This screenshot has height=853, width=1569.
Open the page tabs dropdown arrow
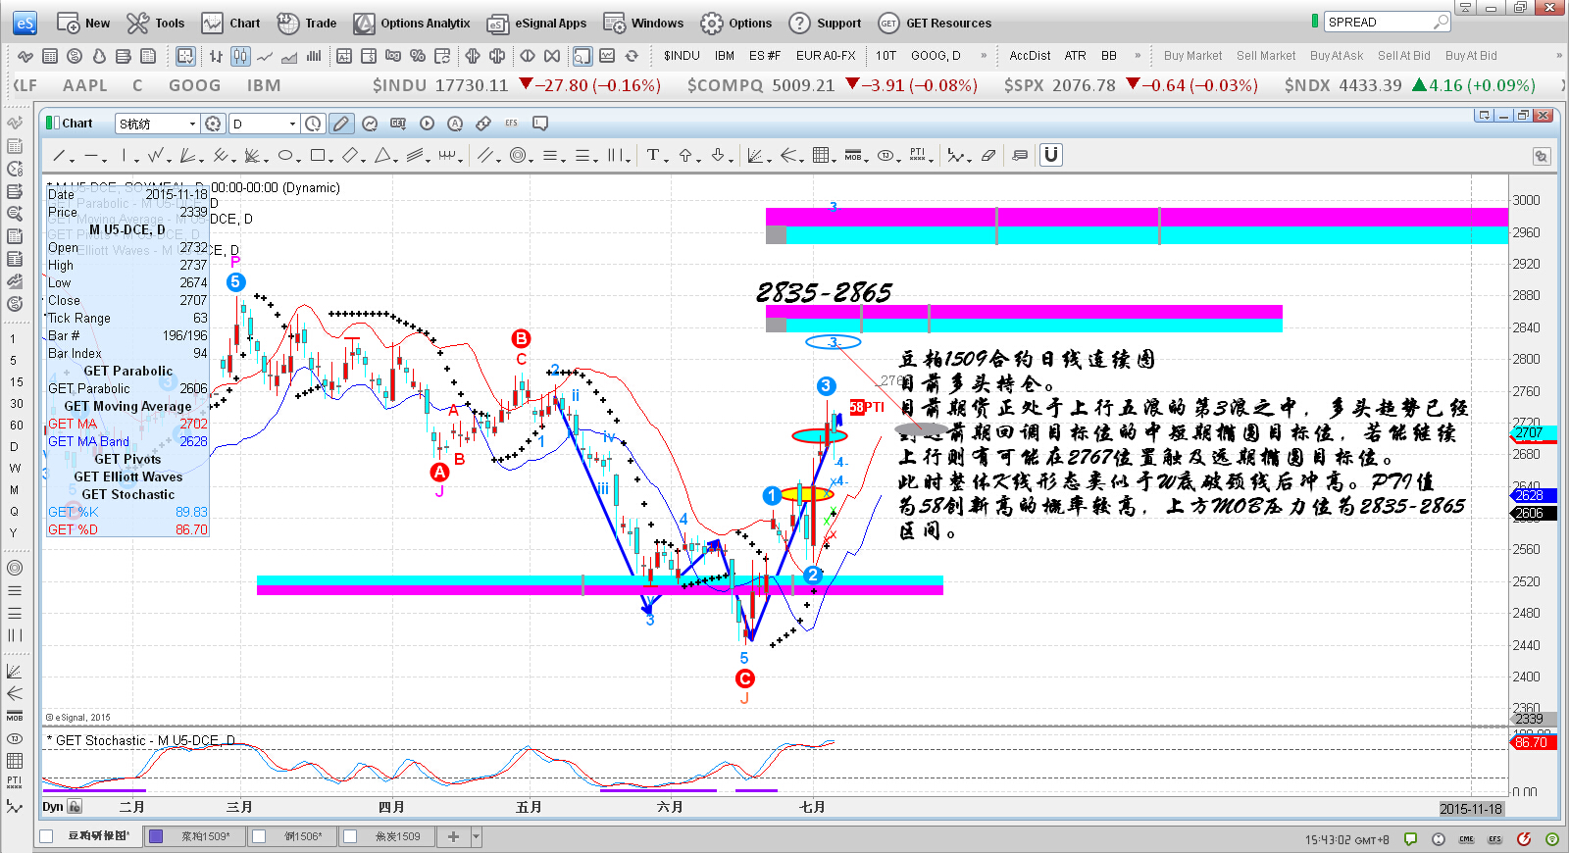[477, 836]
